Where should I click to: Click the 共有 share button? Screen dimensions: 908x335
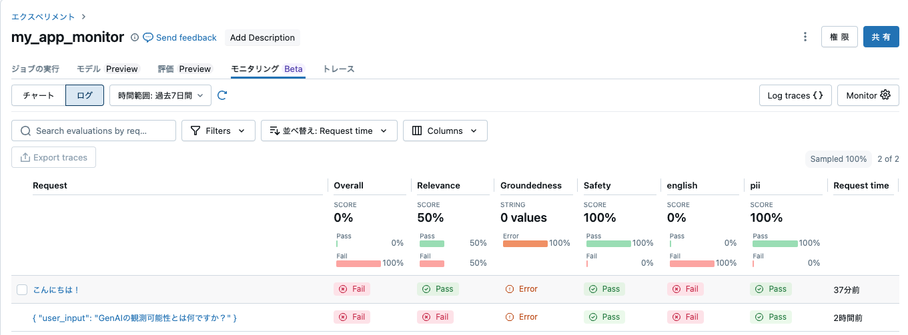click(x=881, y=37)
